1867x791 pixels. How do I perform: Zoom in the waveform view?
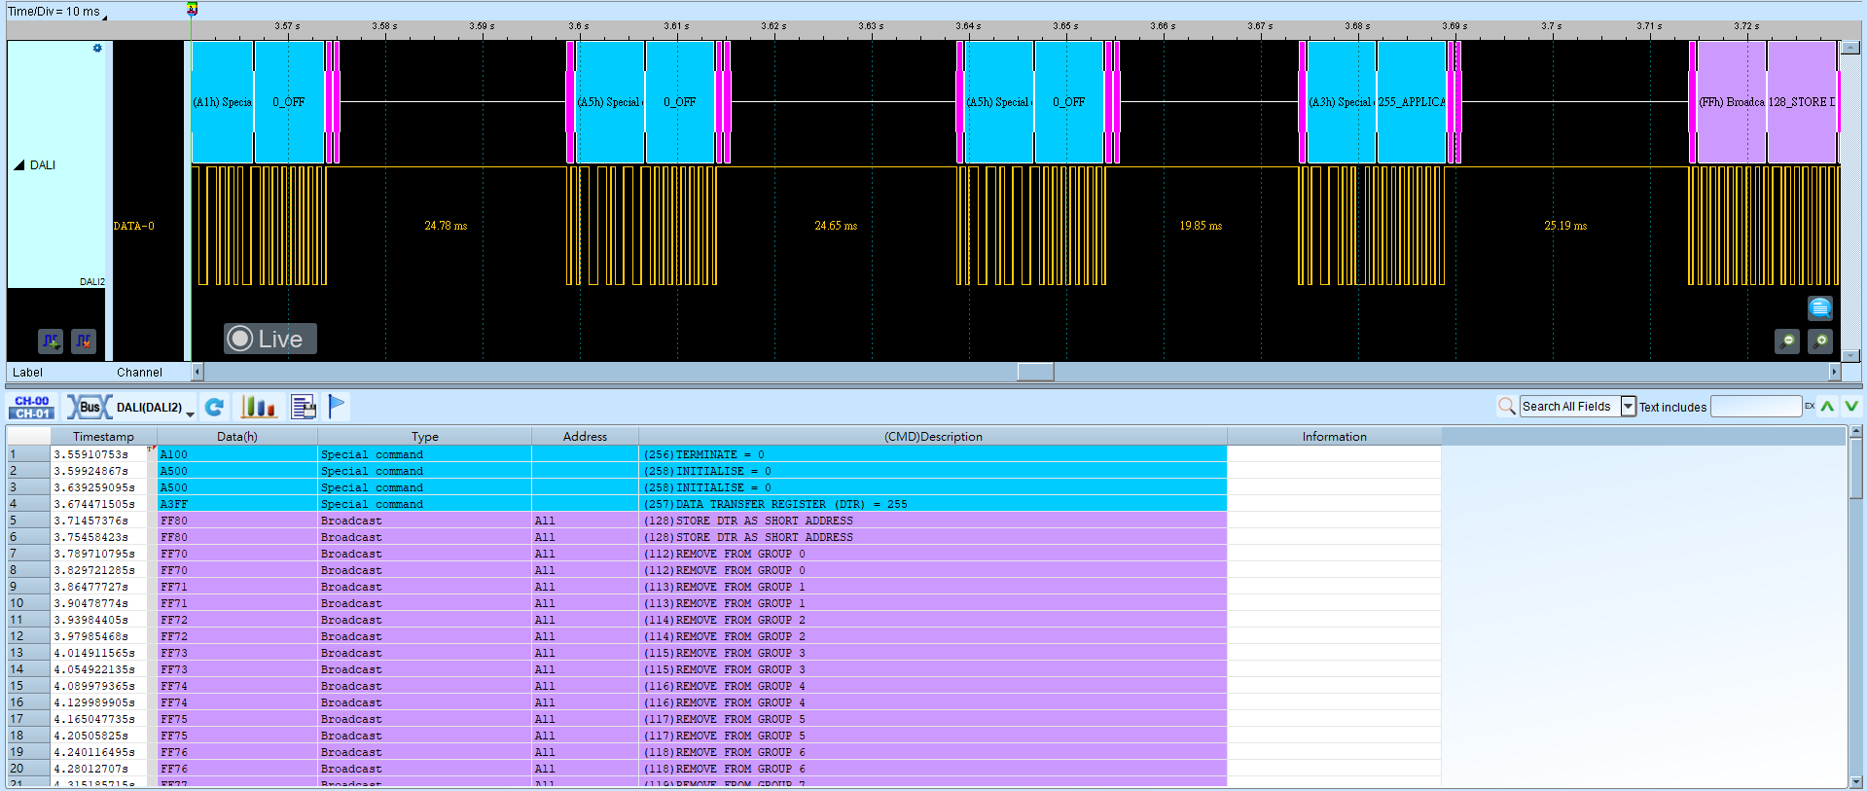(1819, 342)
